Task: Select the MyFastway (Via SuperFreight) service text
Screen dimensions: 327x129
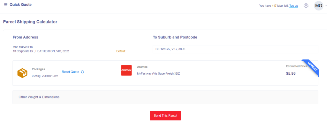Action: 158,74
